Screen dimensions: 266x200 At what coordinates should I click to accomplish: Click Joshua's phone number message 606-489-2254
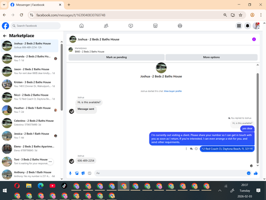(86, 161)
